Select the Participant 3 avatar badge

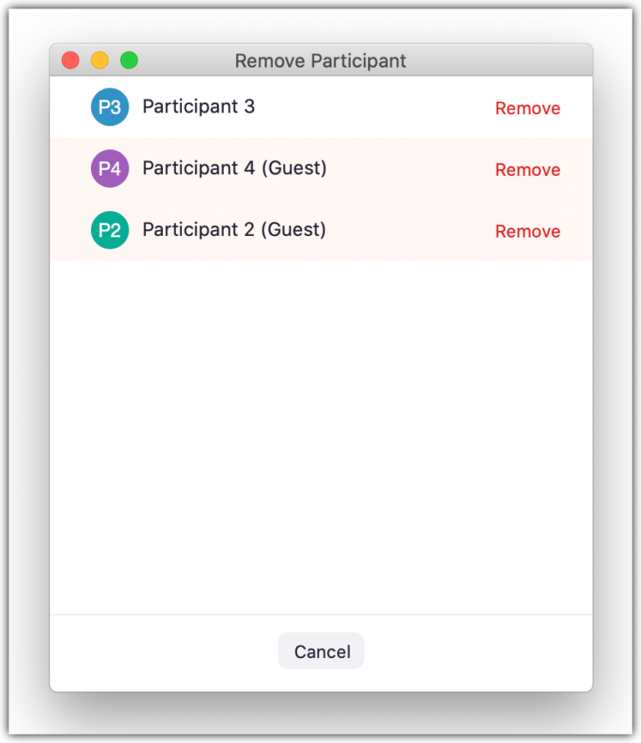(x=109, y=106)
